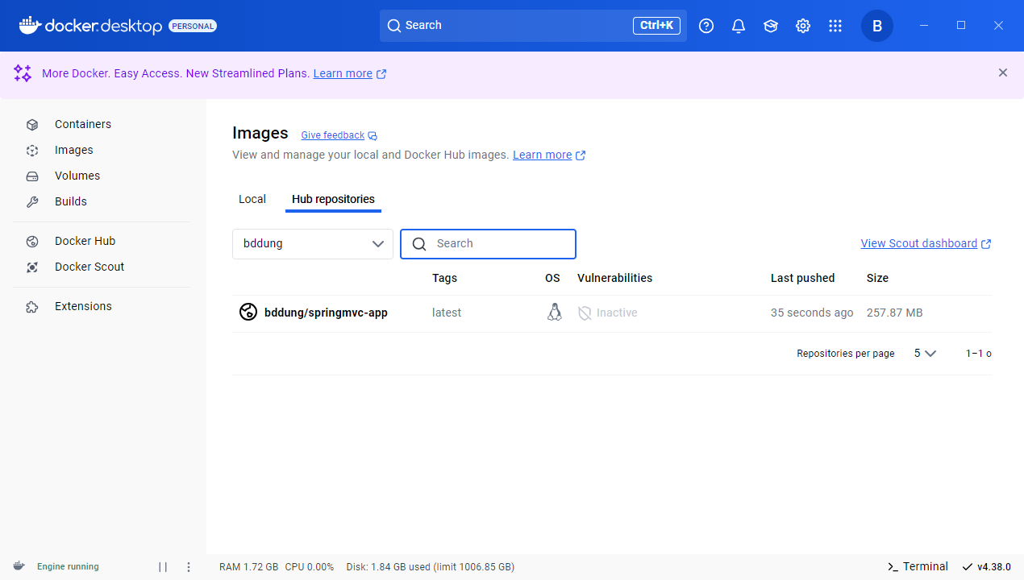
Task: Click the Tags column header
Action: tap(444, 278)
